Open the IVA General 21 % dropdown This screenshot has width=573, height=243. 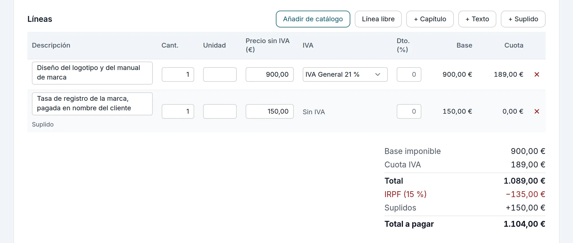click(x=345, y=74)
